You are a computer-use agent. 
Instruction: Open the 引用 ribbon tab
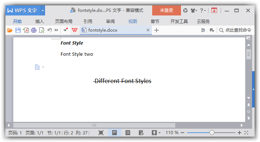88,21
